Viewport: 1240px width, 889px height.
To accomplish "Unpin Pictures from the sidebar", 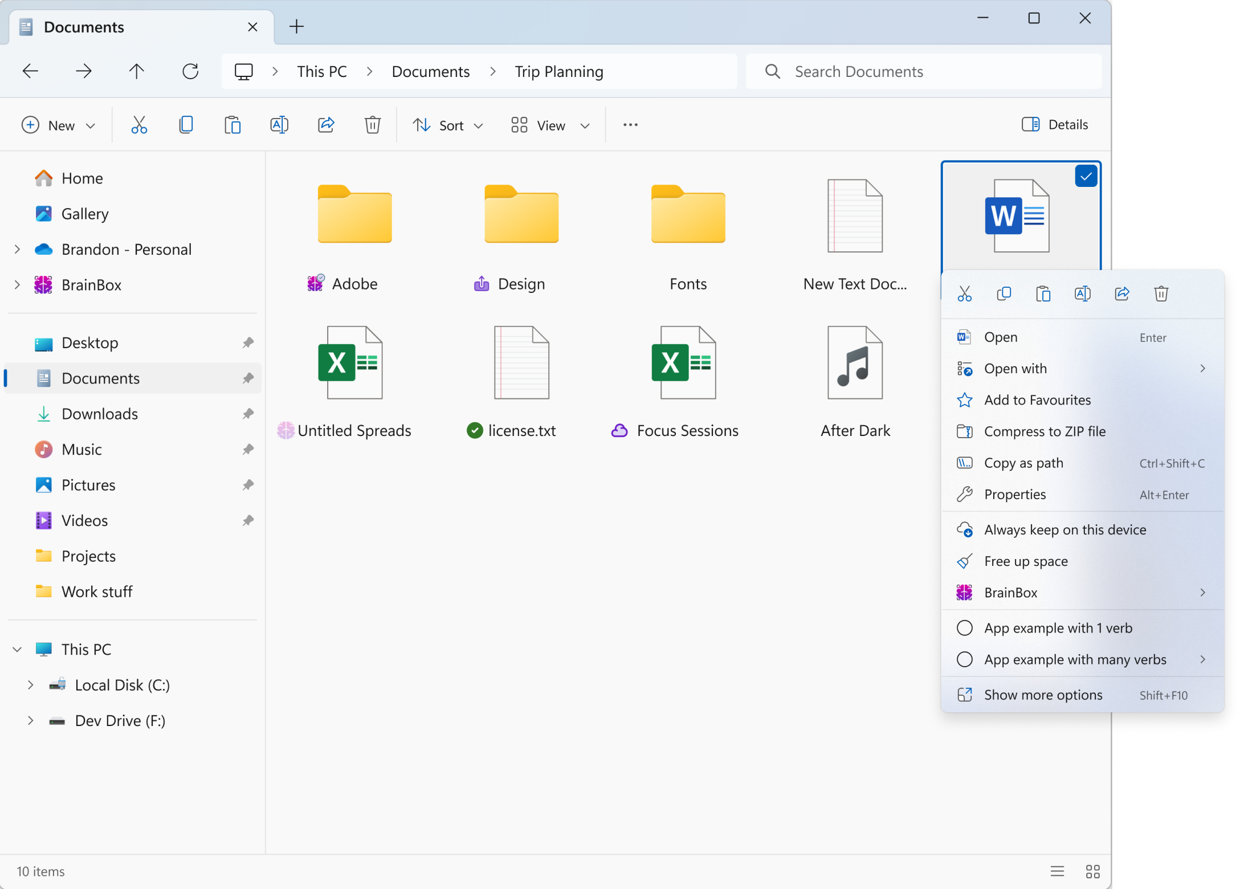I will click(248, 485).
